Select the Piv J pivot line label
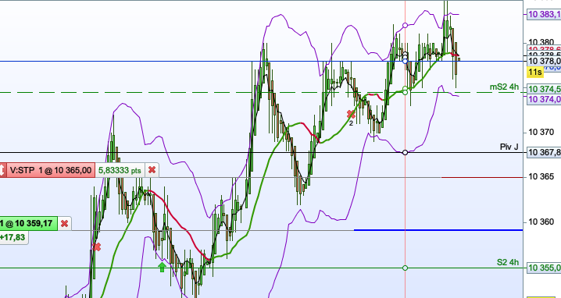 click(509, 147)
